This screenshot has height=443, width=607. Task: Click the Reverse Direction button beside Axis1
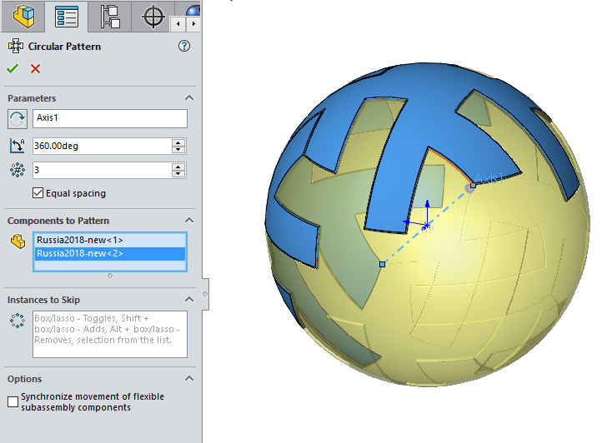point(18,119)
